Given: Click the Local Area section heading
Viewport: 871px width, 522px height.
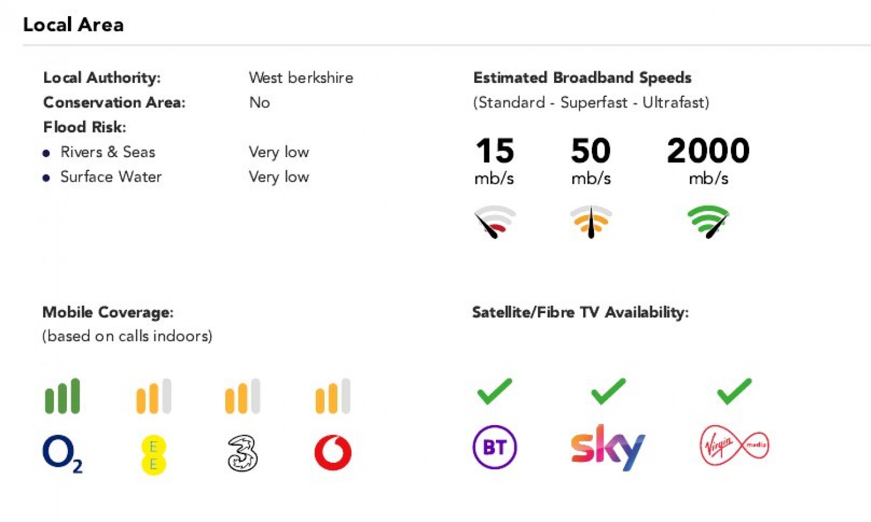Looking at the screenshot, I should pos(73,24).
